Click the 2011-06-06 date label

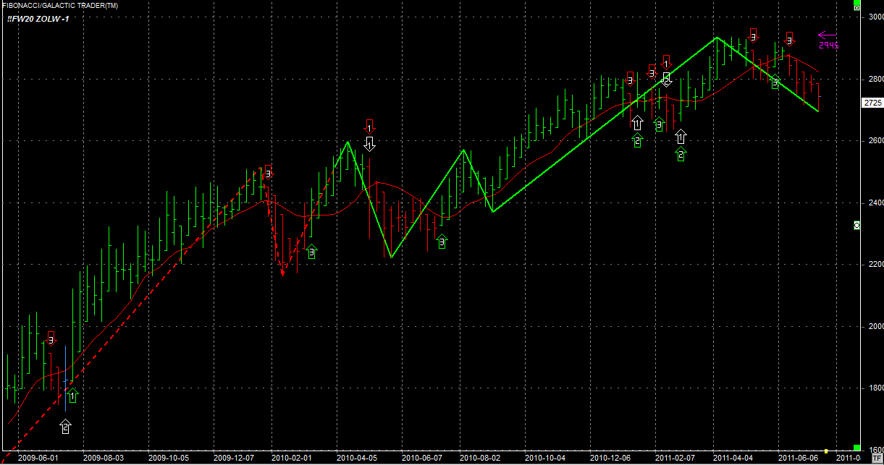click(797, 458)
